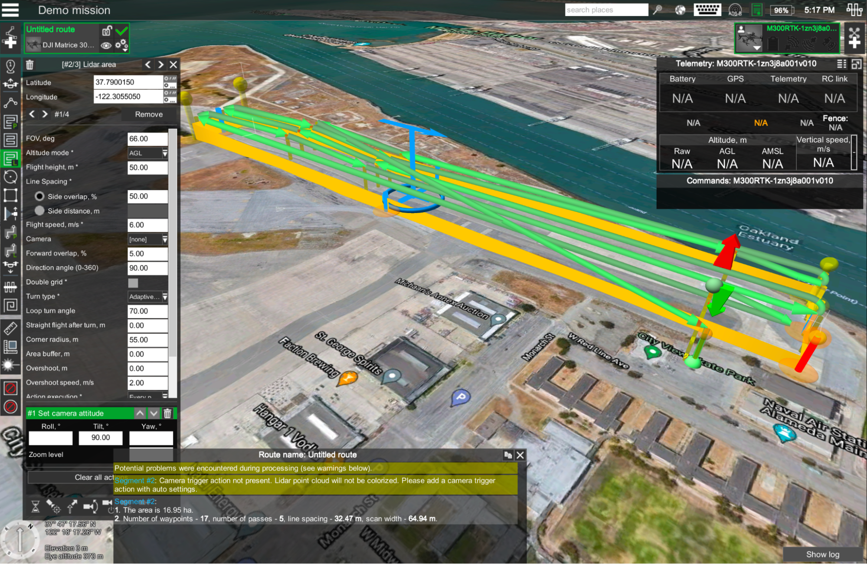Open the Turn type Adaptive dropdown
The width and height of the screenshot is (867, 564).
(148, 297)
